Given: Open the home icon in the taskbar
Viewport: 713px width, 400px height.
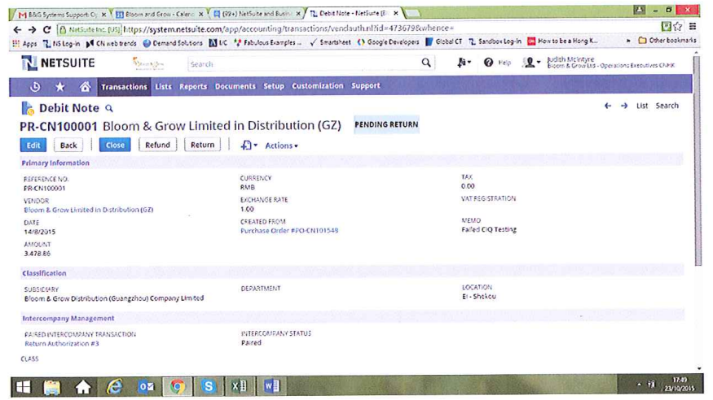Looking at the screenshot, I should click(x=83, y=387).
